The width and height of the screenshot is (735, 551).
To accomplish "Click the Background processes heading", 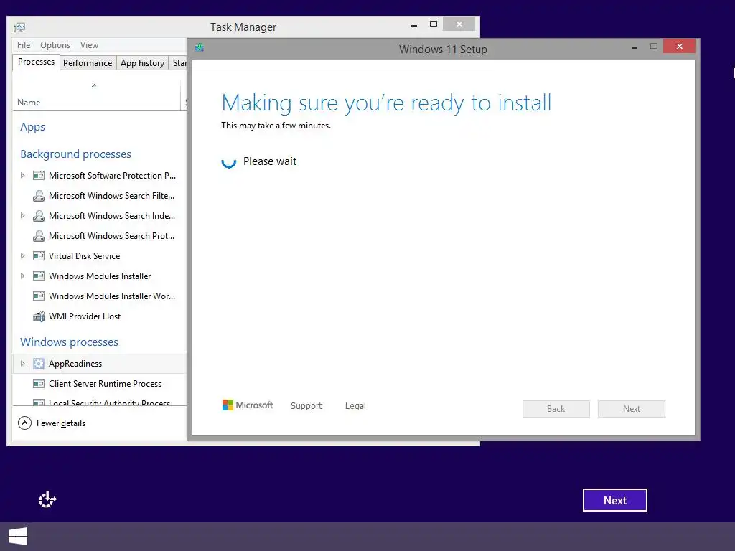I will [75, 154].
